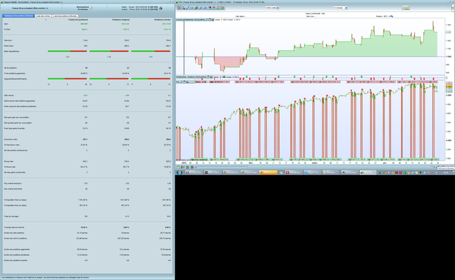Click the printer icon in report header
Viewport: 455px width, 280px height.
[x=161, y=8]
